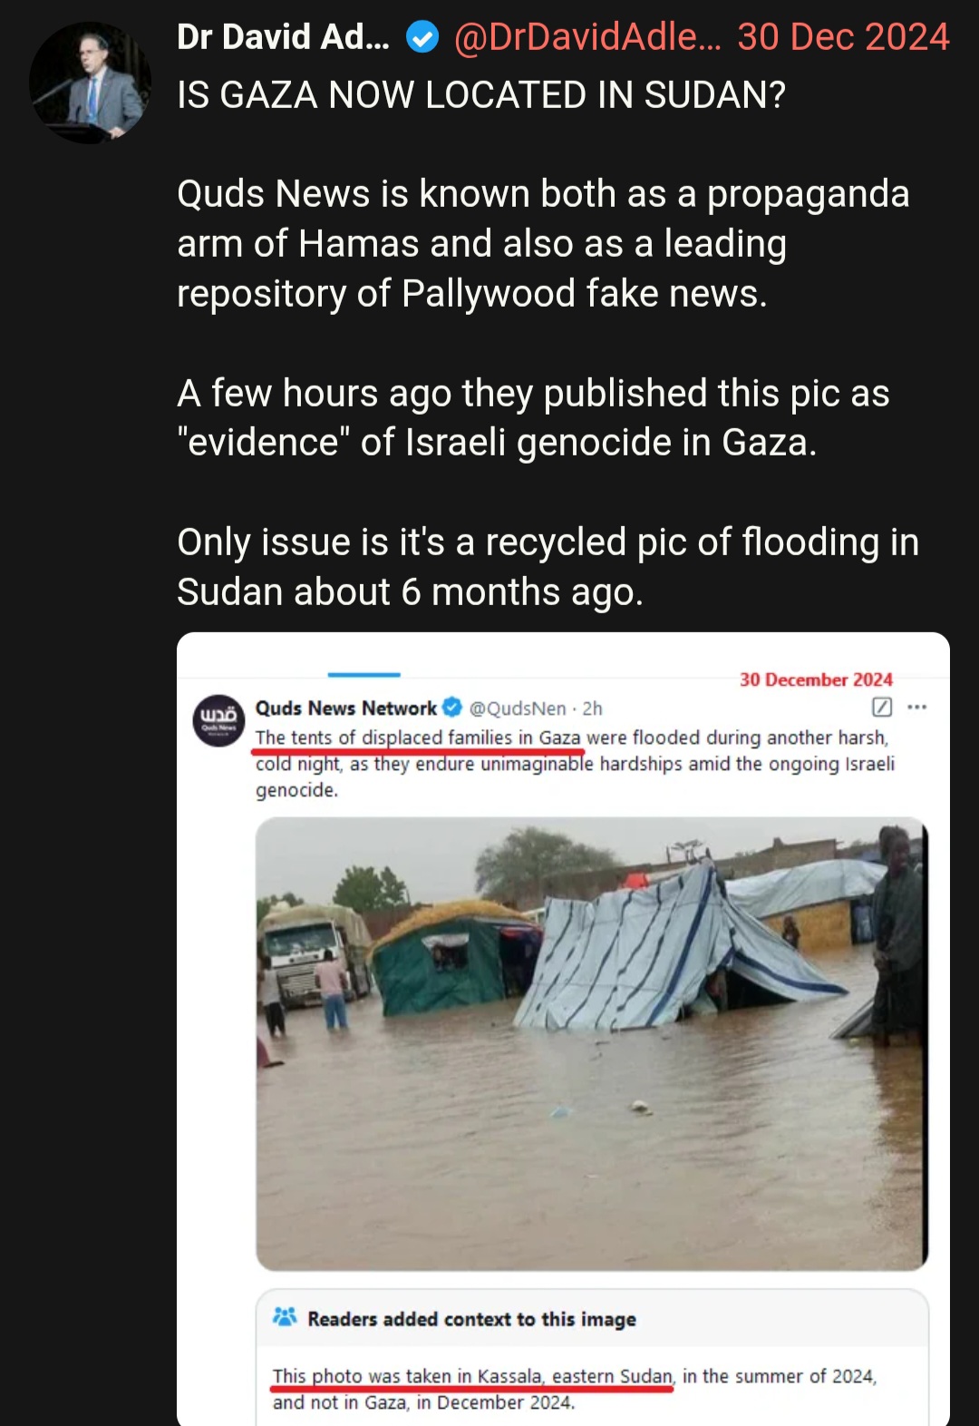
Task: Open Dr David Adler's profile picture
Action: pyautogui.click(x=91, y=83)
